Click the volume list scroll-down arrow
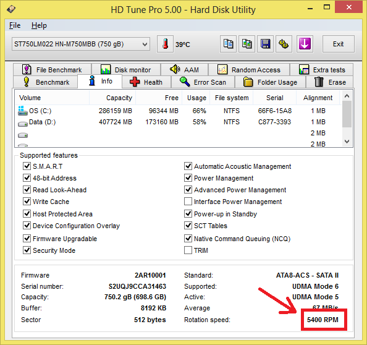 347,142
